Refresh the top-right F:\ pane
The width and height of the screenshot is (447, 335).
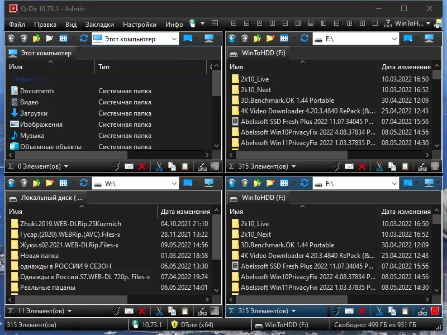pos(304,39)
